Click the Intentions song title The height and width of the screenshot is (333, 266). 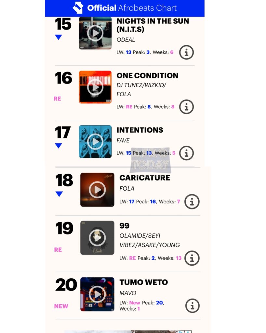pyautogui.click(x=140, y=130)
